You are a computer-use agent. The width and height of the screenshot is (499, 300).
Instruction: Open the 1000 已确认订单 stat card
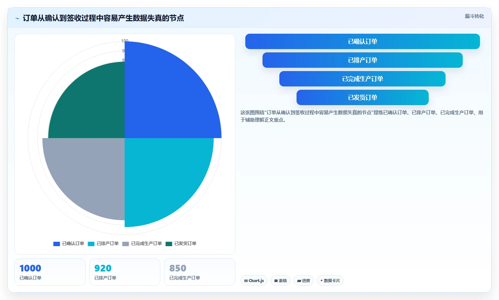coord(50,272)
